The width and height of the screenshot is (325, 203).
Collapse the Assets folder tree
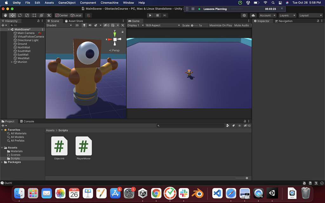tap(2, 147)
